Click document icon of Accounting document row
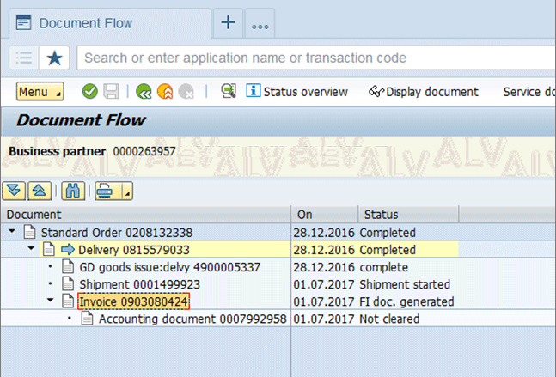The height and width of the screenshot is (377, 556). (x=88, y=319)
